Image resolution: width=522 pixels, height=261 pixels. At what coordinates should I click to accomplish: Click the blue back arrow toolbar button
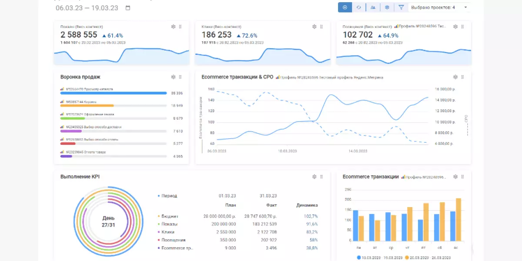coord(345,7)
